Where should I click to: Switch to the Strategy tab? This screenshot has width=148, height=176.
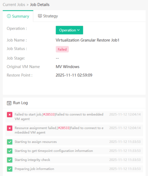click(x=48, y=16)
